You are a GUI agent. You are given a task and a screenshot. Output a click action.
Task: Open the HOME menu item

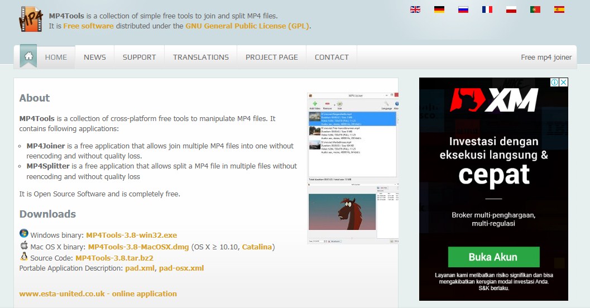click(56, 57)
